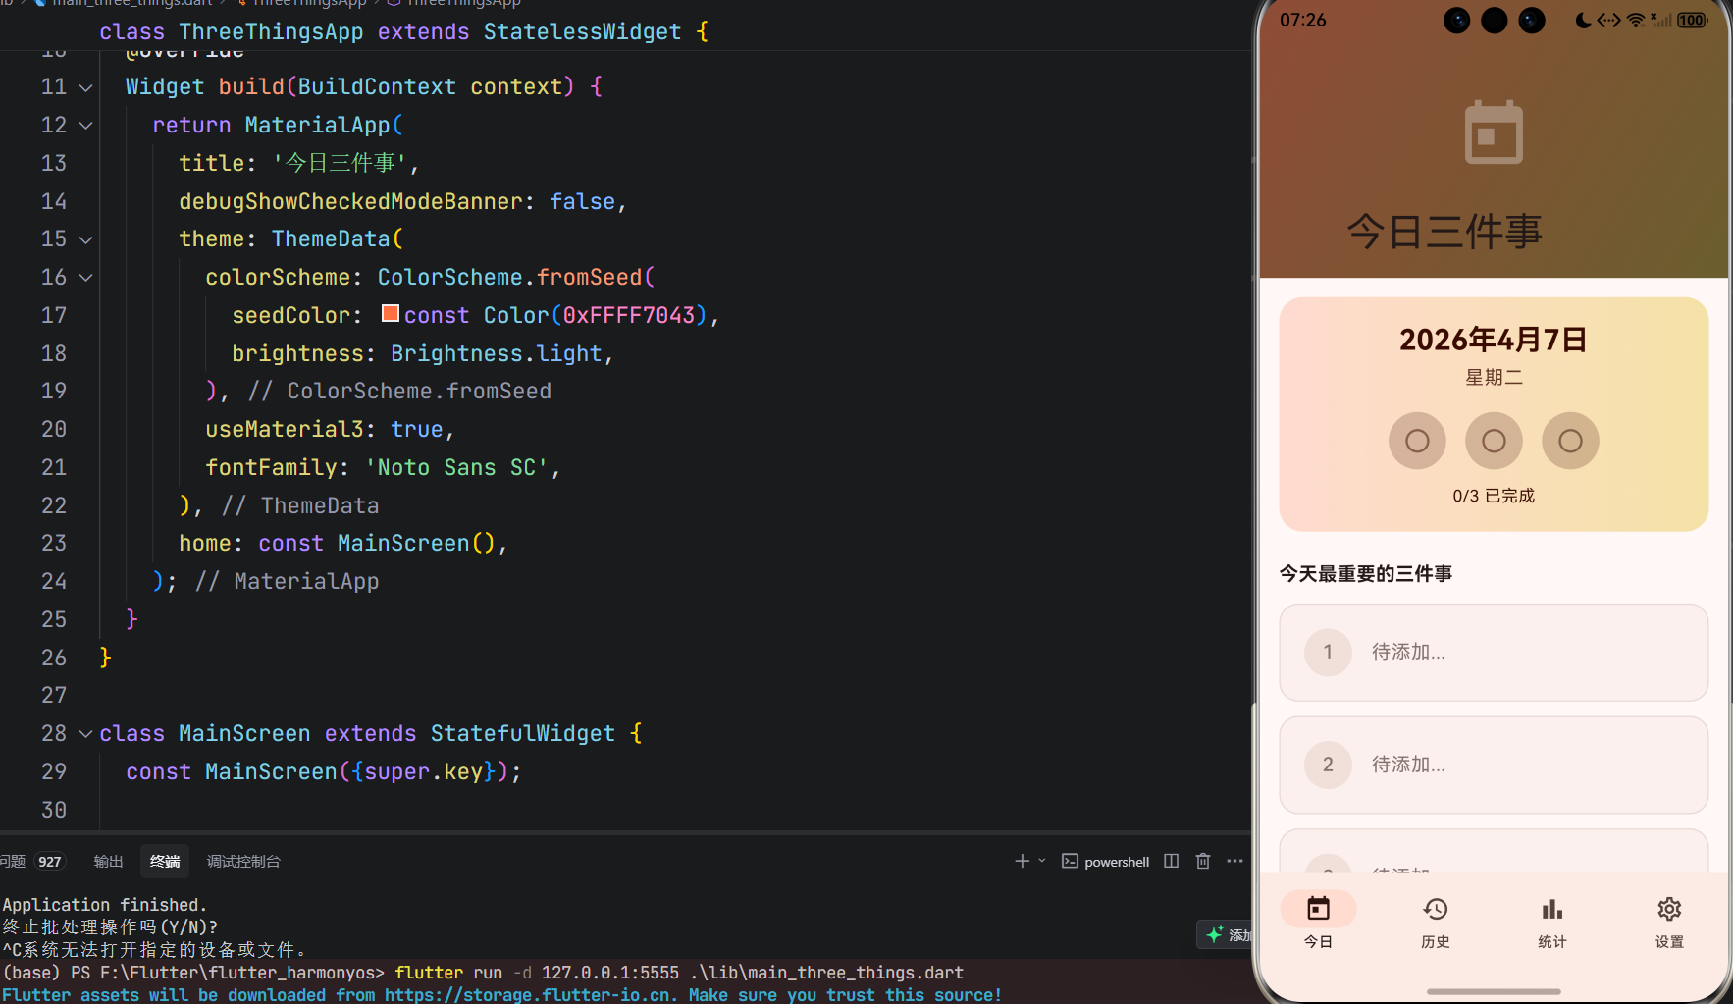Collapse the MaterialApp fold on line 12
The height and width of the screenshot is (1004, 1733).
click(x=85, y=126)
